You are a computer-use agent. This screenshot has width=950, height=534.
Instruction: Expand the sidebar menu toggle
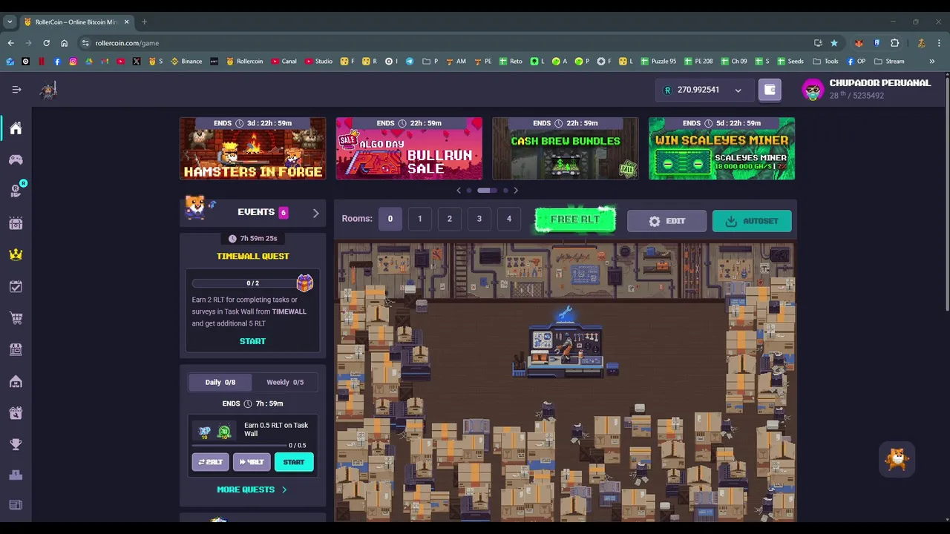16,90
